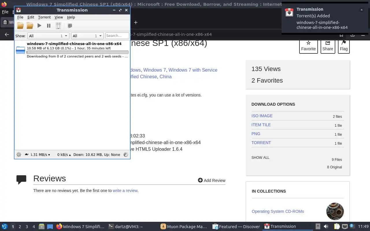Open Windows 7 topic link
This screenshot has width=370, height=231.
[155, 70]
